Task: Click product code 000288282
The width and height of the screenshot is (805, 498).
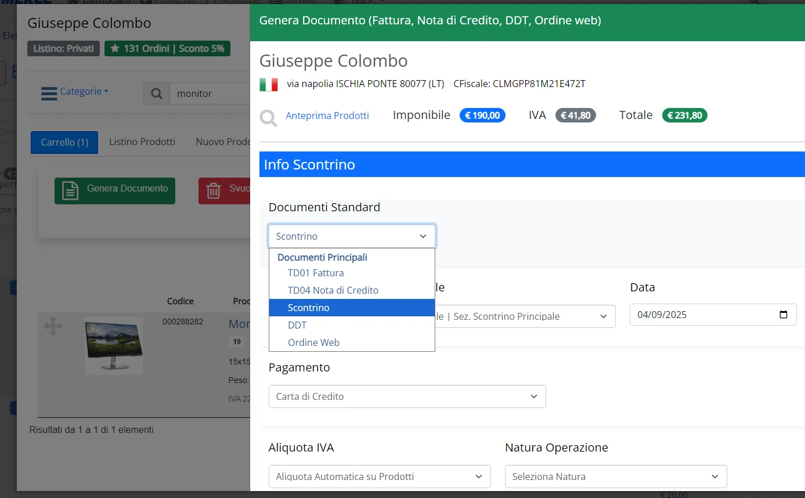Action: point(183,322)
